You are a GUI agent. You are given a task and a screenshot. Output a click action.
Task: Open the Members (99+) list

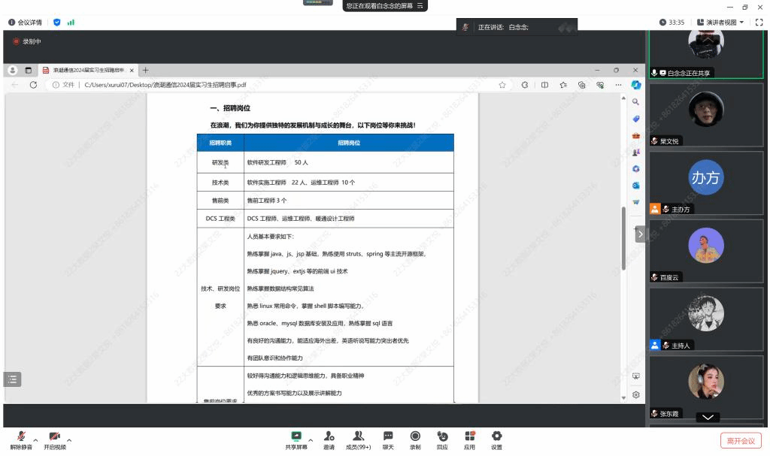(x=359, y=440)
